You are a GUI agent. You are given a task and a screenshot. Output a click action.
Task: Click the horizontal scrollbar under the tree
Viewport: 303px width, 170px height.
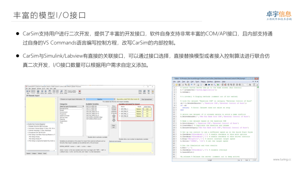pos(40,150)
